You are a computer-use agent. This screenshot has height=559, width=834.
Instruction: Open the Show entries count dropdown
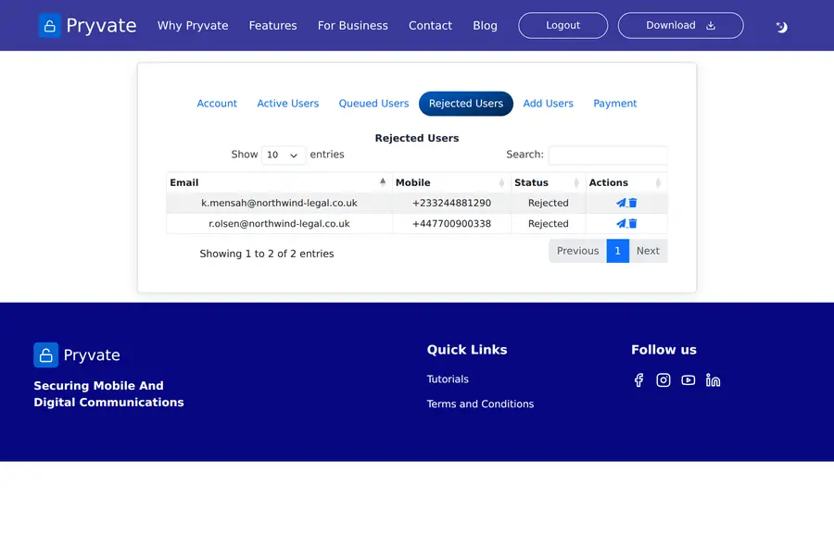pos(283,155)
